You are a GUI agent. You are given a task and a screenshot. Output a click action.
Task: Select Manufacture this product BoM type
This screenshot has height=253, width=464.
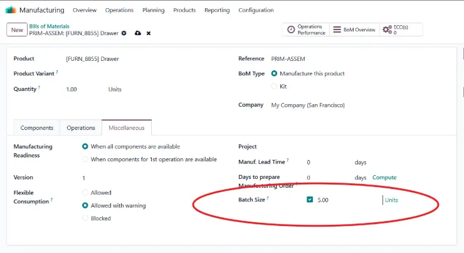pyautogui.click(x=275, y=73)
